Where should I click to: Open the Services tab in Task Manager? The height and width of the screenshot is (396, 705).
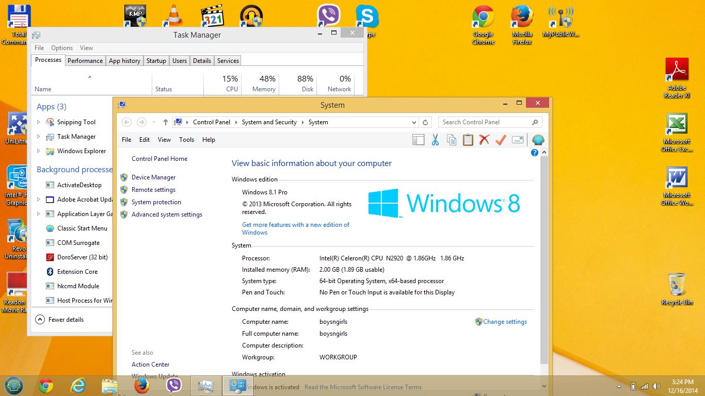click(x=228, y=61)
